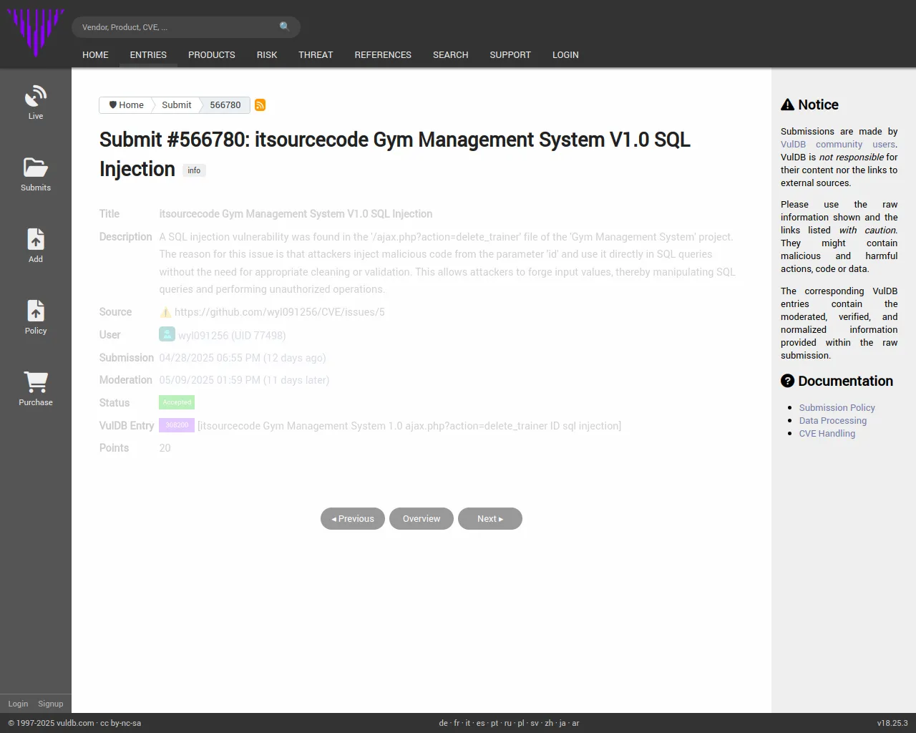Click the search magnifier icon
The width and height of the screenshot is (916, 733).
pos(285,26)
